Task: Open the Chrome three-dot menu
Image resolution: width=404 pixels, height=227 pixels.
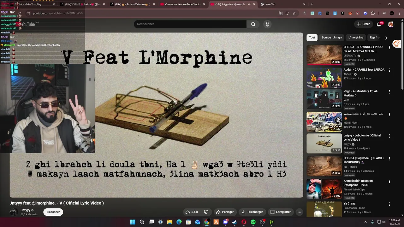Action: [399, 13]
